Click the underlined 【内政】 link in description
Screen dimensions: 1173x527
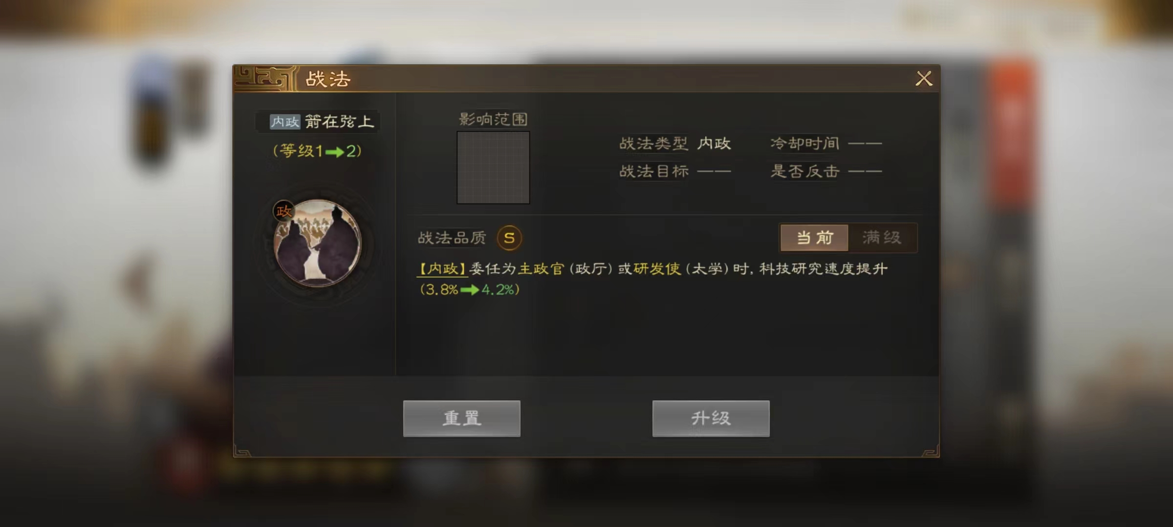pyautogui.click(x=442, y=269)
